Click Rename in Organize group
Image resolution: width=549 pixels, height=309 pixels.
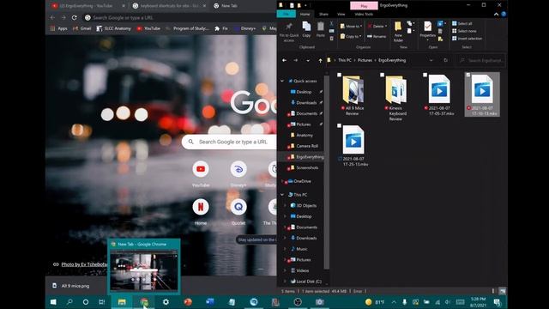point(377,36)
